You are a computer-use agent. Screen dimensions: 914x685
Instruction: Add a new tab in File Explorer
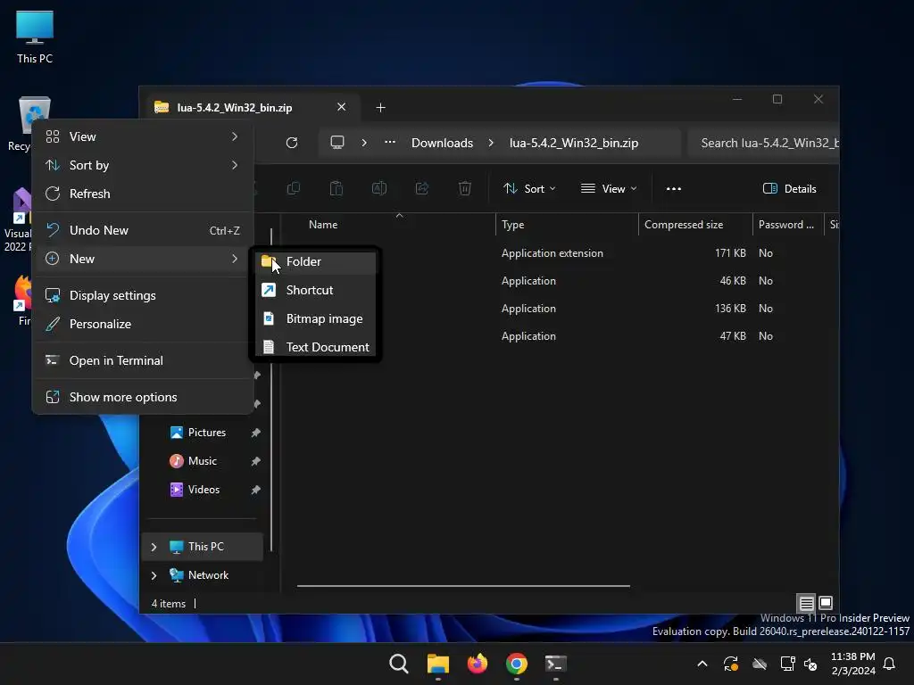tap(380, 108)
